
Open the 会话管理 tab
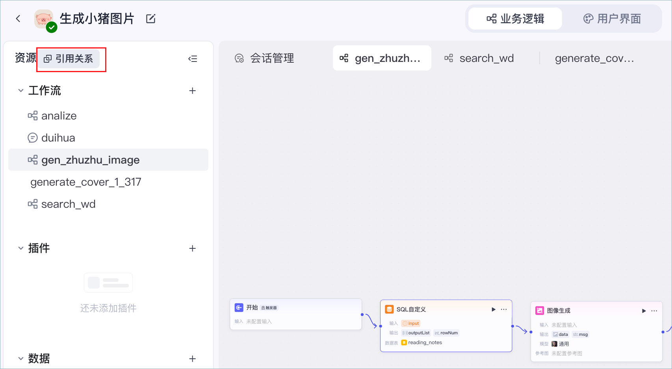(x=264, y=58)
